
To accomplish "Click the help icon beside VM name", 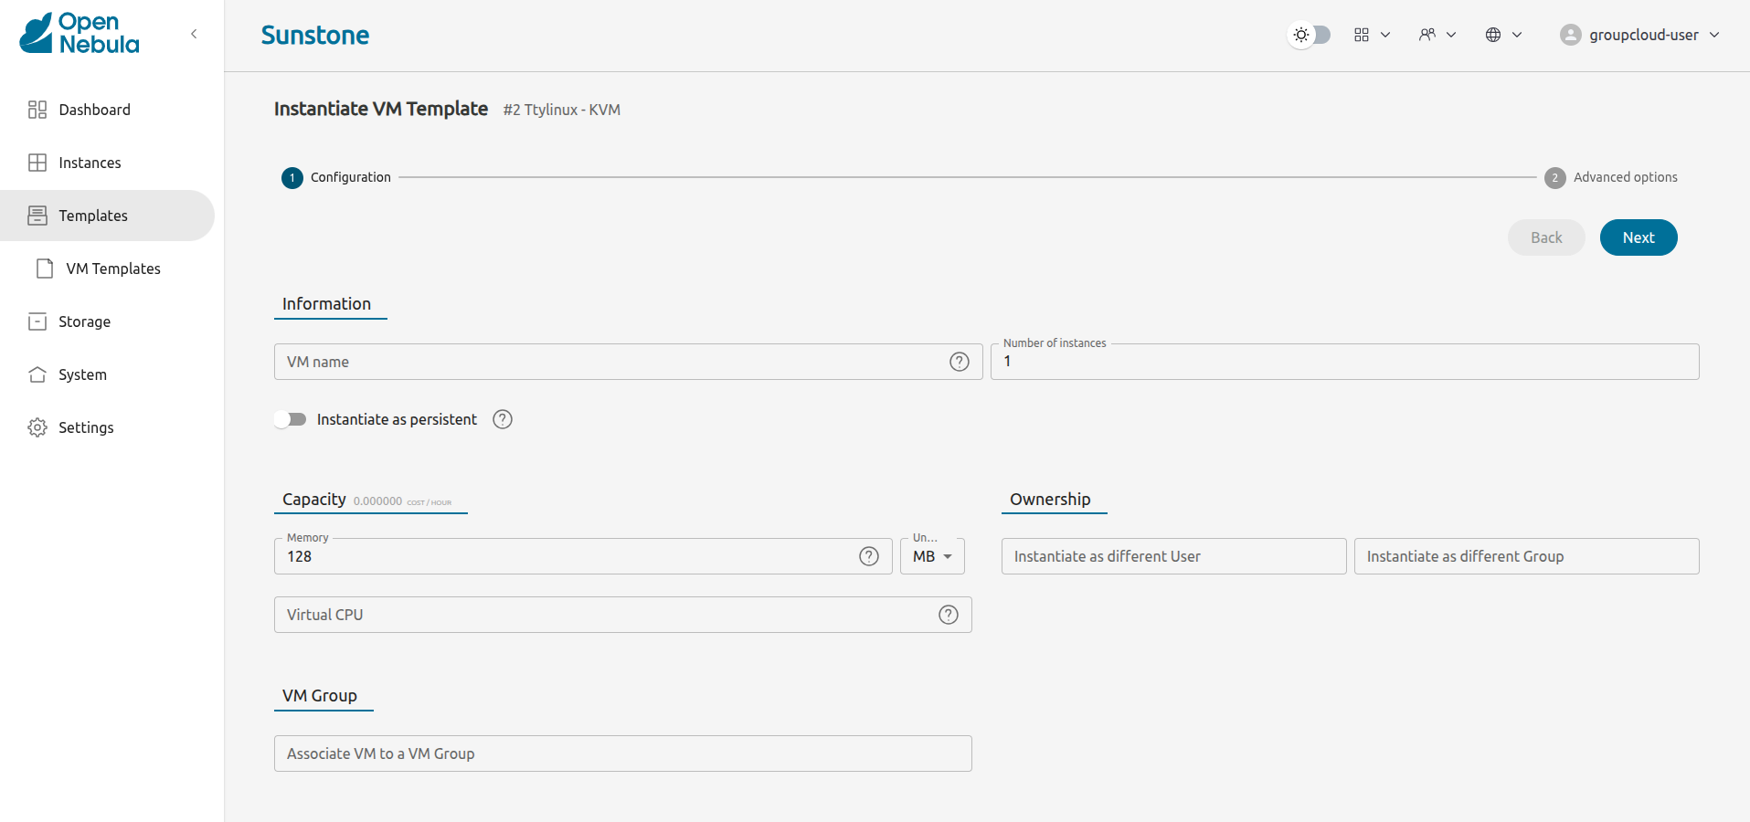I will pos(959,362).
